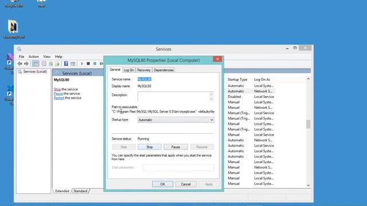Open the BoostMyTool folder on desktop

14,29
